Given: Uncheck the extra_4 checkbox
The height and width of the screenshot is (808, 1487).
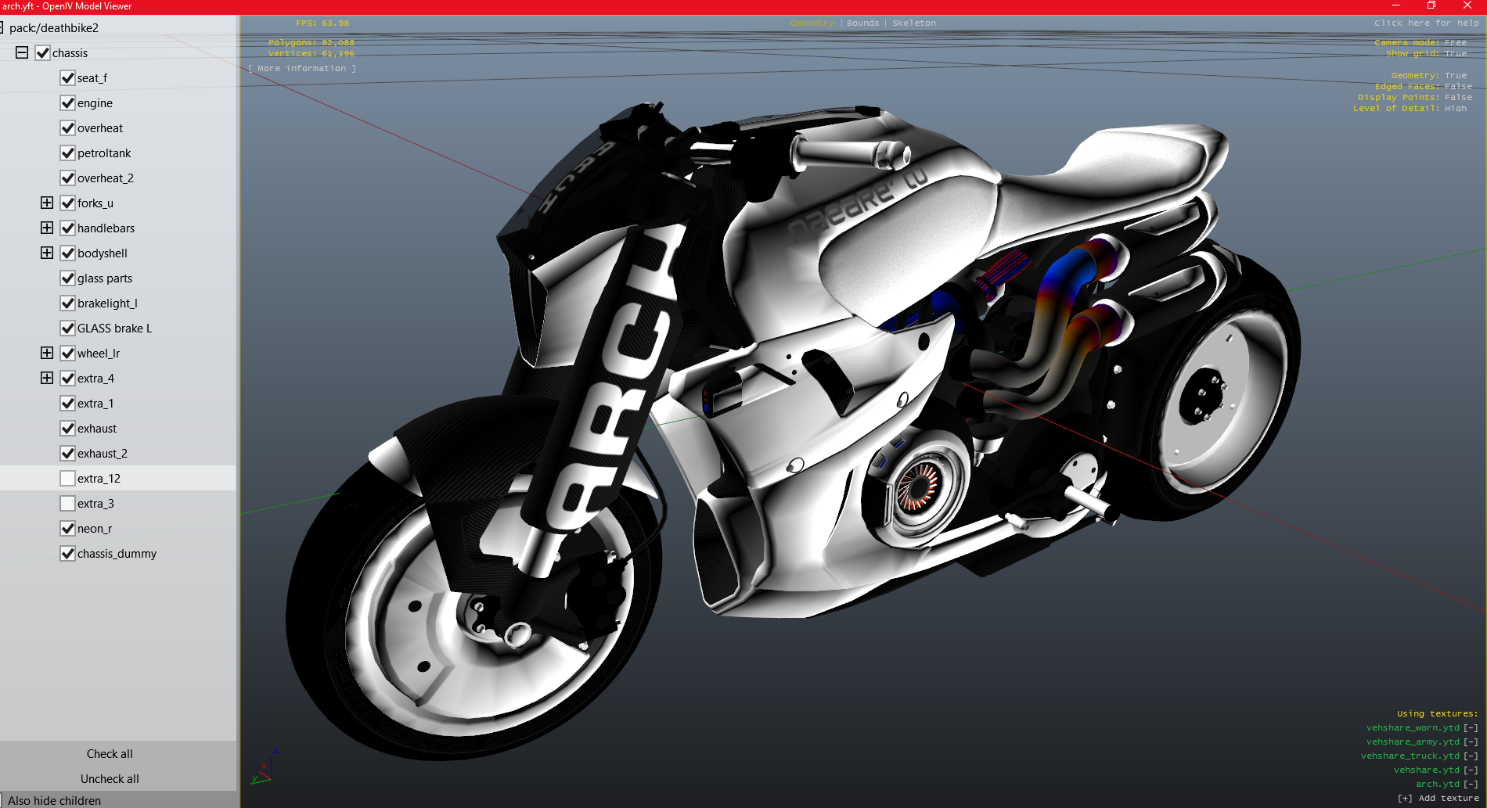Looking at the screenshot, I should tap(68, 378).
